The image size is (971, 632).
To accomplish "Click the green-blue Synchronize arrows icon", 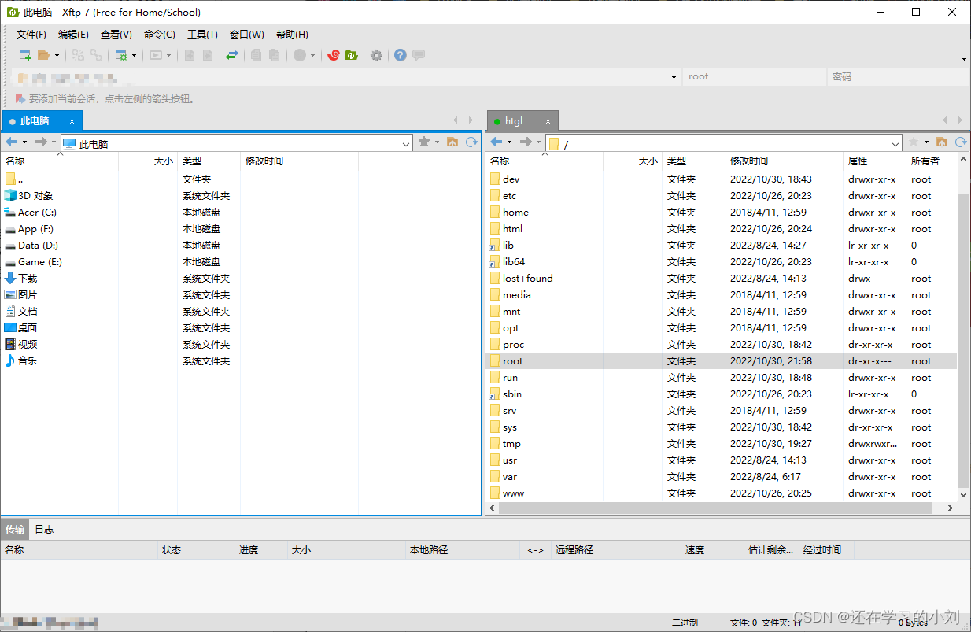I will coord(232,55).
